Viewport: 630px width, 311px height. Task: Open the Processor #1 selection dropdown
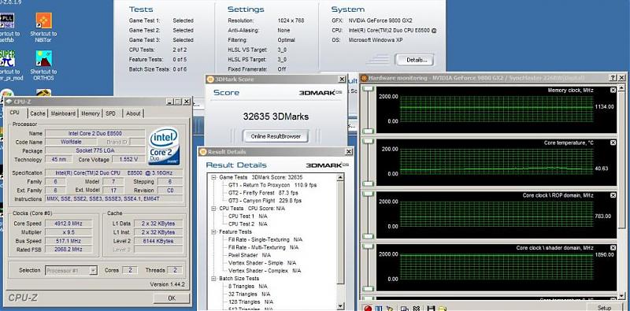93,270
